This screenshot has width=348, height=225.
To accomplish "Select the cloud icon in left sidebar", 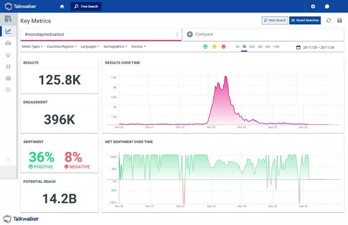I will coord(8,43).
